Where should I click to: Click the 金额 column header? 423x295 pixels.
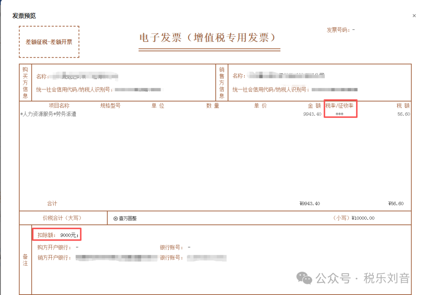(314, 105)
